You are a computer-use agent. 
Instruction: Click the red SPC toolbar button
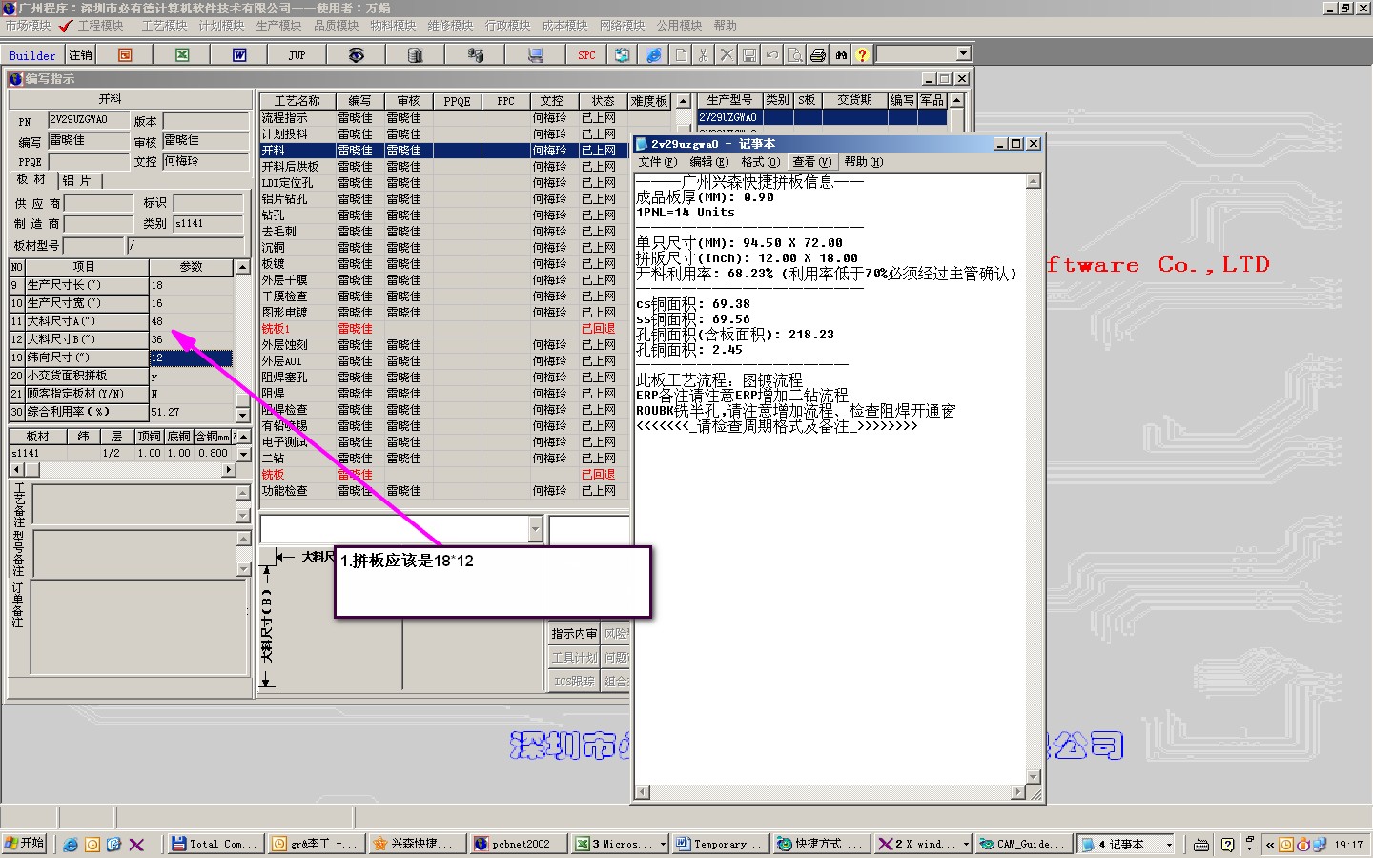pyautogui.click(x=586, y=55)
